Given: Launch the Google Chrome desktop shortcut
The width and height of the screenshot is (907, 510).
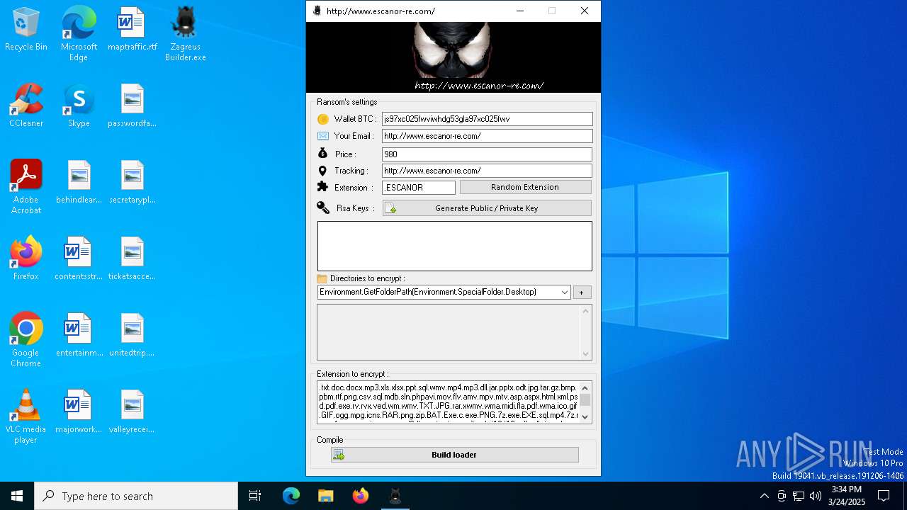Looking at the screenshot, I should [x=26, y=340].
